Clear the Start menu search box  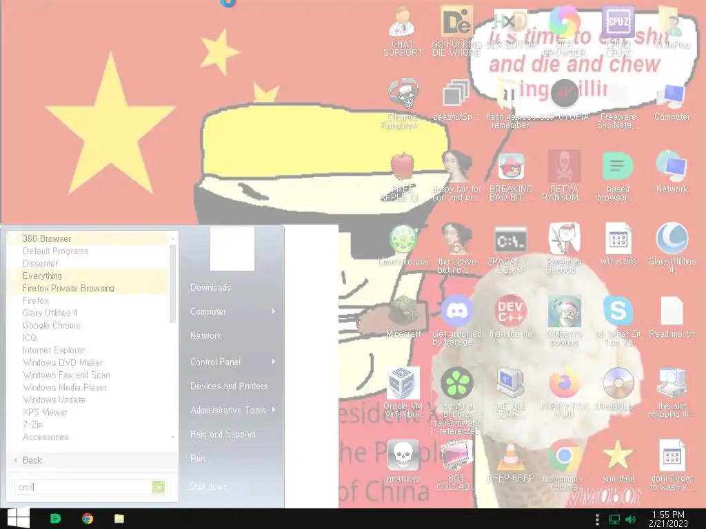click(x=159, y=487)
